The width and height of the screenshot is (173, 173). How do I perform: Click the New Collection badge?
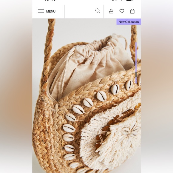coord(129,22)
